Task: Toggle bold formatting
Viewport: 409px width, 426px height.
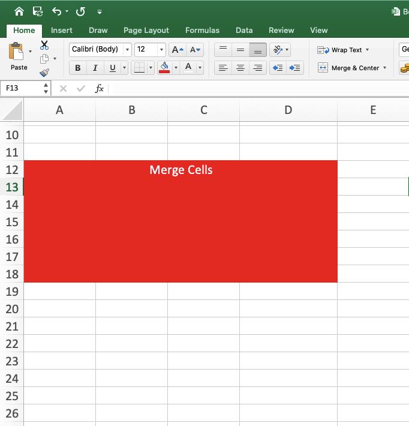Action: [x=78, y=68]
